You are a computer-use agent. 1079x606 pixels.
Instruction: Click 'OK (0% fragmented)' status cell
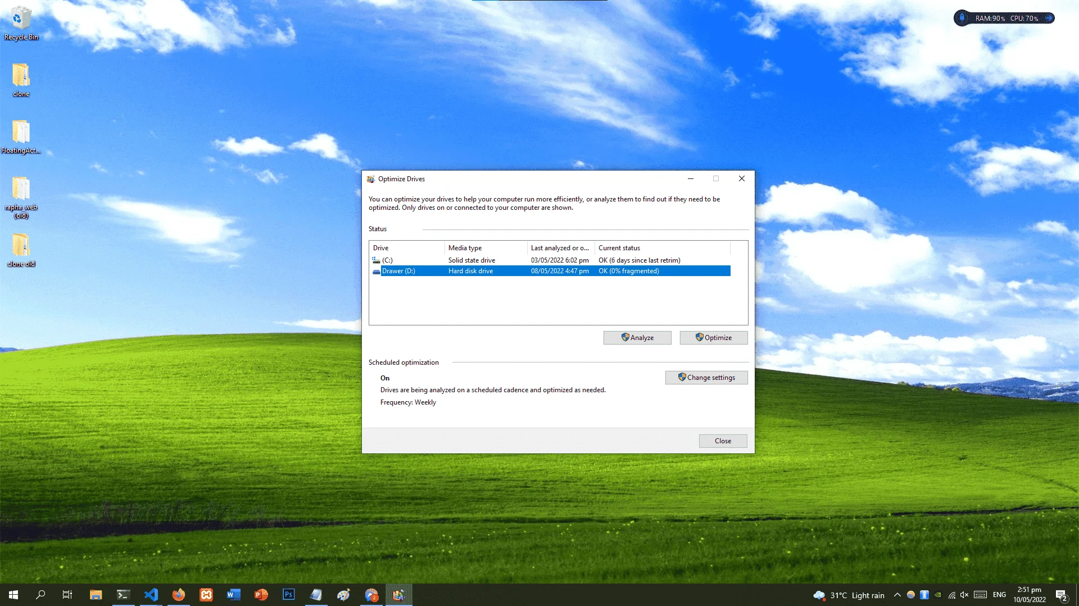(x=628, y=271)
